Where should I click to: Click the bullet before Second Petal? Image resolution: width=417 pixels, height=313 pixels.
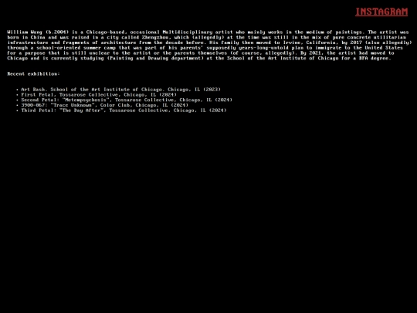click(17, 100)
